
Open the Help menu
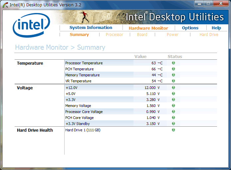click(x=216, y=28)
